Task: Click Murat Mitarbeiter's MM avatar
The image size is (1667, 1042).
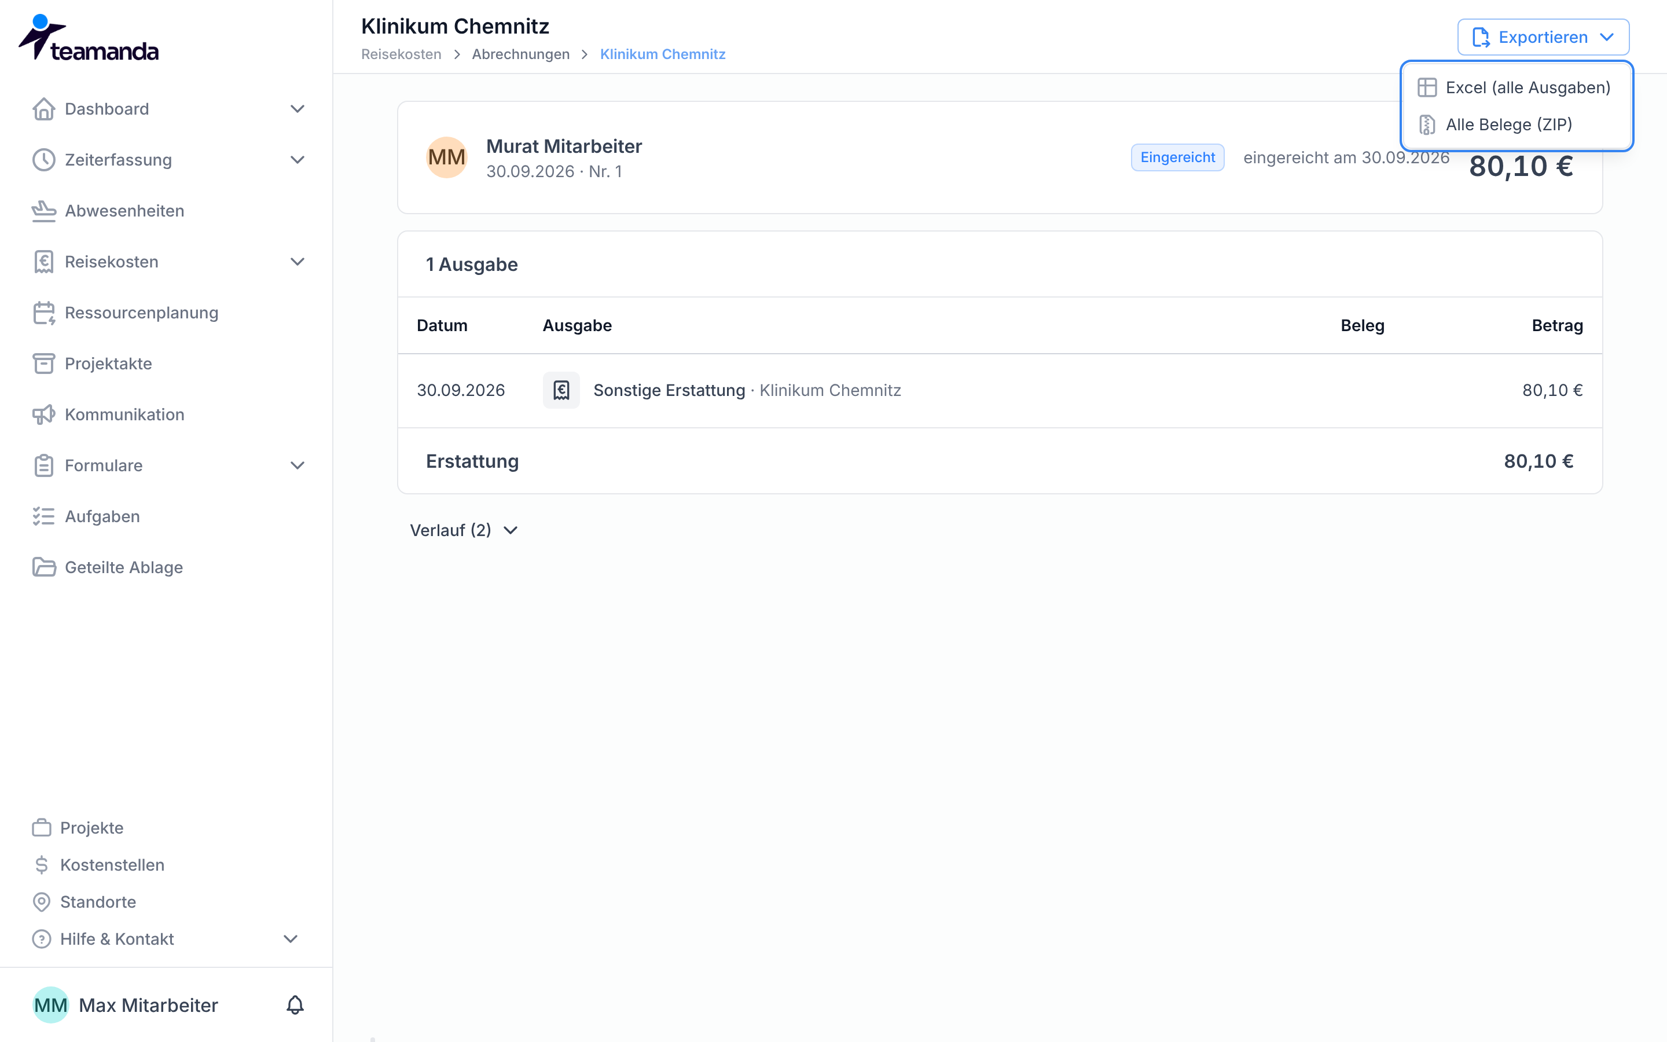Action: point(446,157)
